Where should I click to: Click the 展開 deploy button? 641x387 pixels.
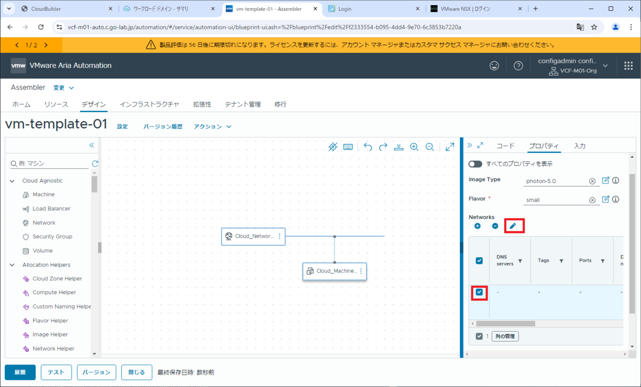(x=20, y=372)
